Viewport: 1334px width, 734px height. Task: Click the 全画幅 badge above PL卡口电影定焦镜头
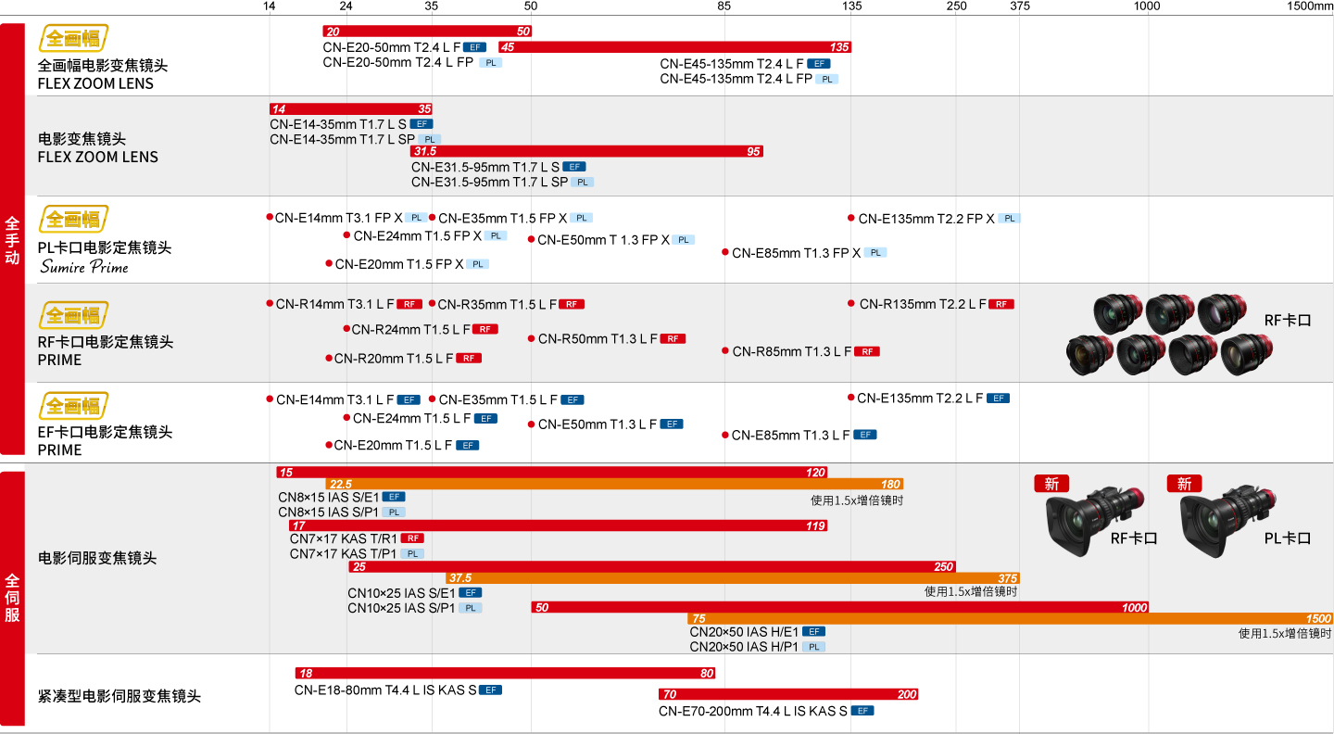[73, 219]
